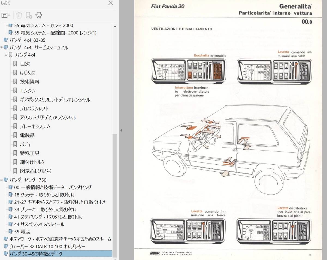Open the 電装品 bookmark
Viewport: 327px width, 260px height.
tap(27, 136)
